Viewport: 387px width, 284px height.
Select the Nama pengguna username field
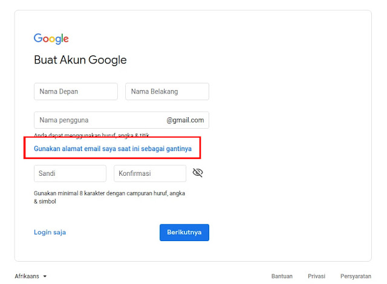click(100, 120)
